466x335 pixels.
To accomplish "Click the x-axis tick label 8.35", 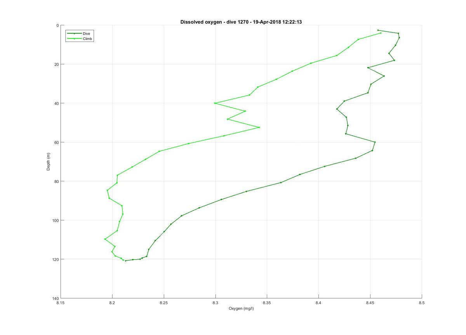I will [267, 302].
